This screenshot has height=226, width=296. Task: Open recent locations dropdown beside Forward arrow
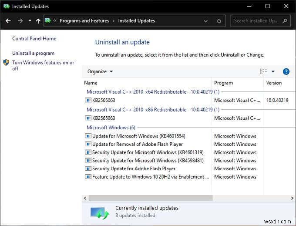30,20
